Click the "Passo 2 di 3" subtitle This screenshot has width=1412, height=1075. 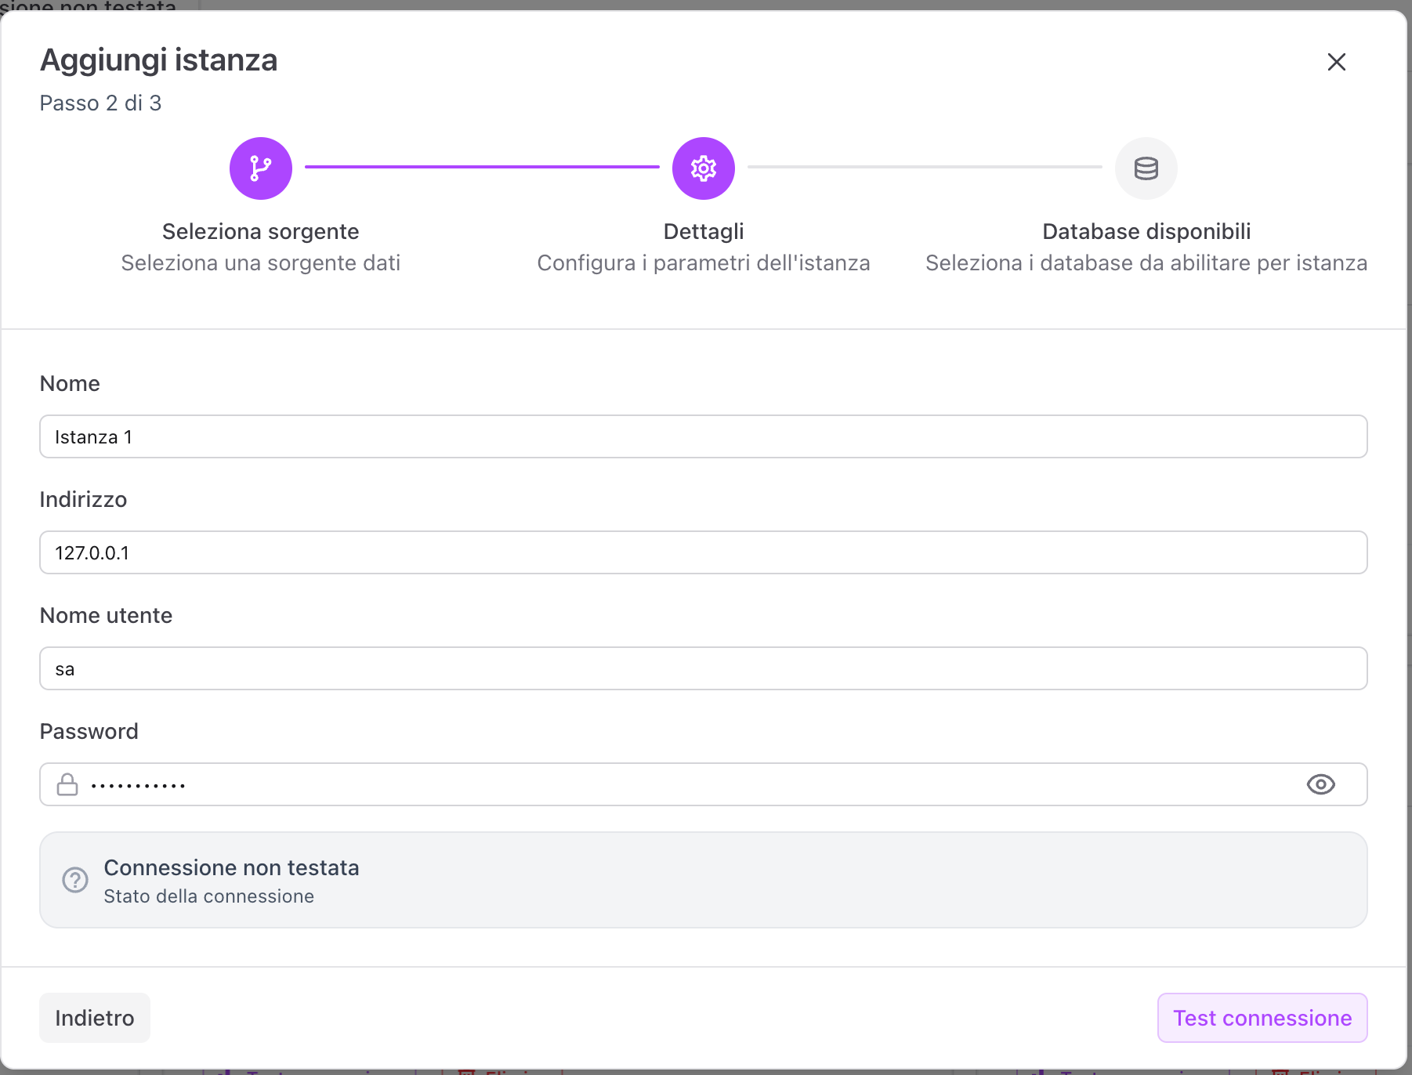[100, 103]
